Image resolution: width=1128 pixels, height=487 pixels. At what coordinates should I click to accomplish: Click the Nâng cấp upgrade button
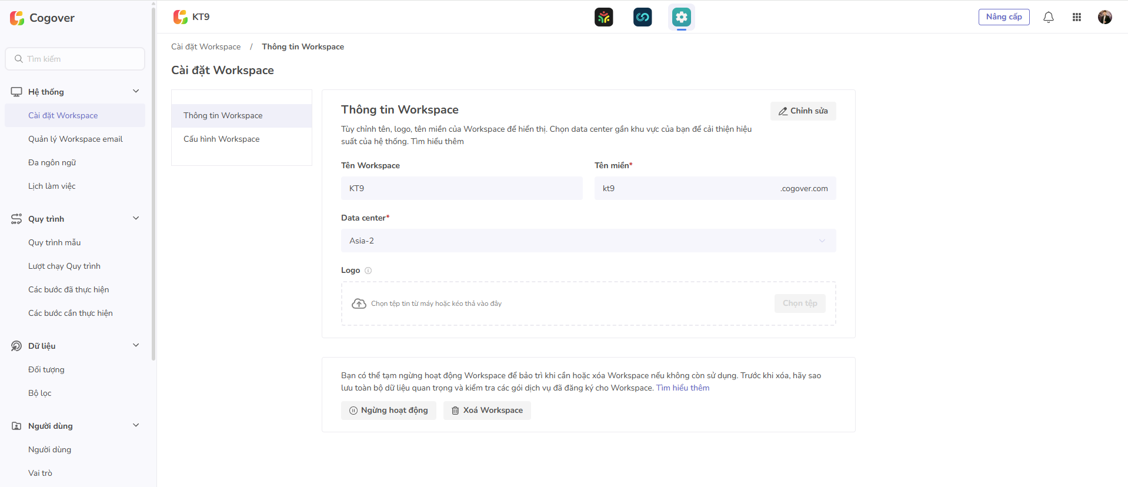coord(1003,17)
